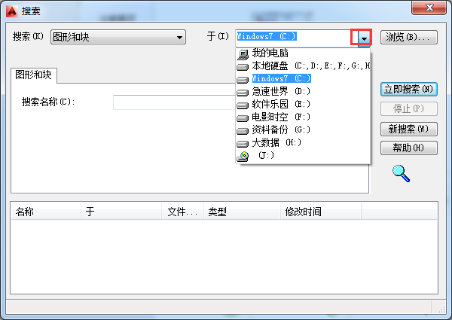
Task: Focus the 搜索名称(C) input field
Action: coord(175,102)
